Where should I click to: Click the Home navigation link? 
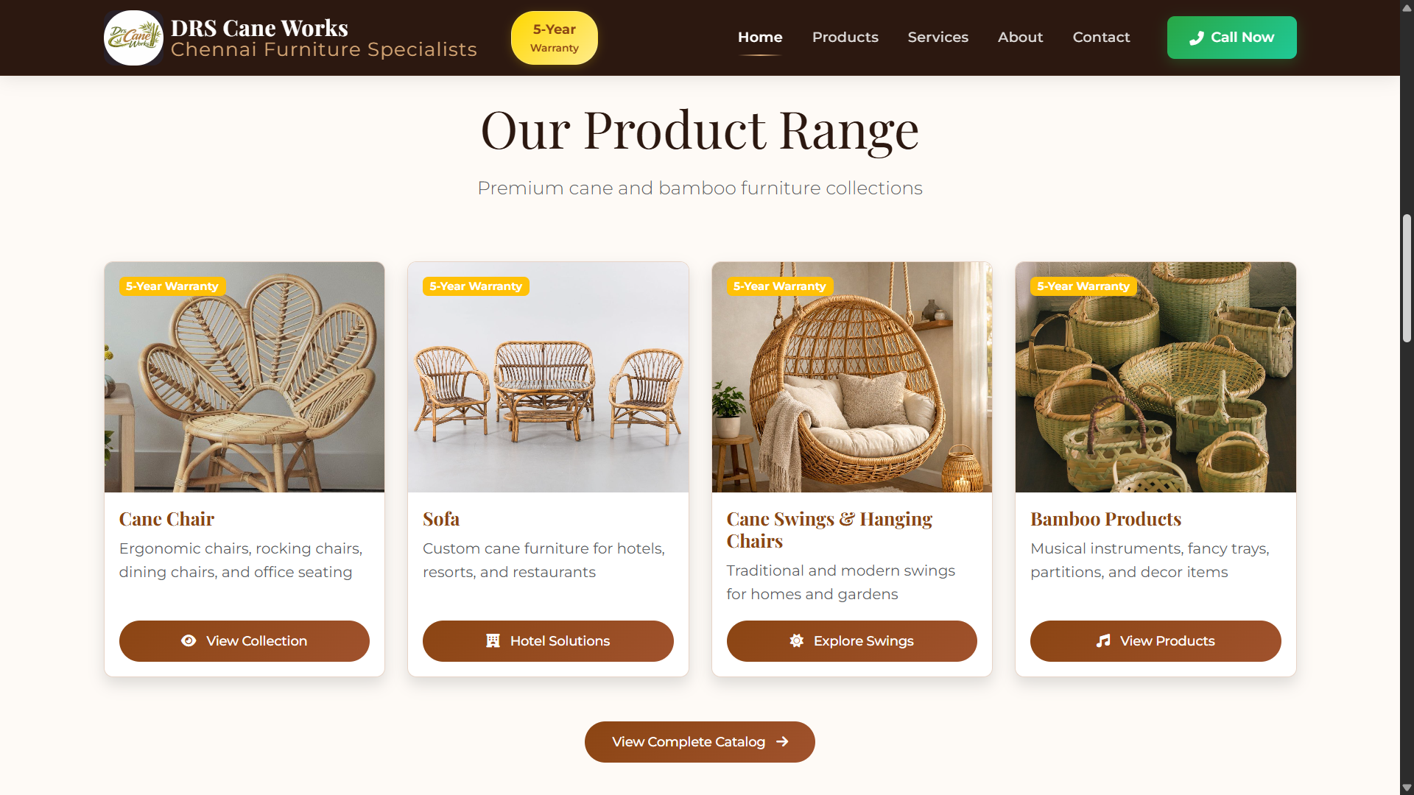[x=760, y=38]
